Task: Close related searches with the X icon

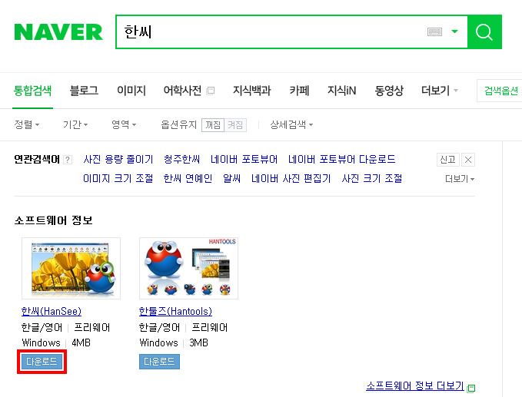Action: coord(468,160)
